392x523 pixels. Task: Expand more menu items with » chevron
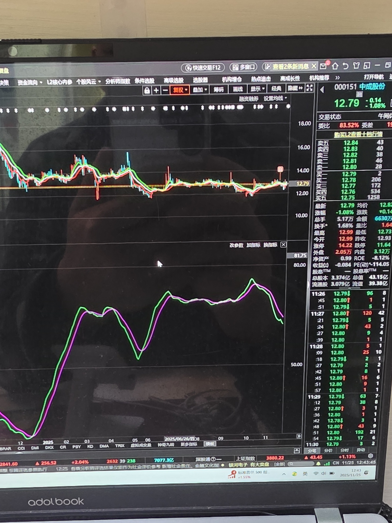point(337,78)
